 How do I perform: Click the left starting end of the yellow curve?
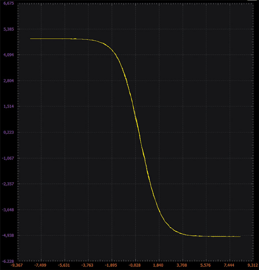point(31,39)
